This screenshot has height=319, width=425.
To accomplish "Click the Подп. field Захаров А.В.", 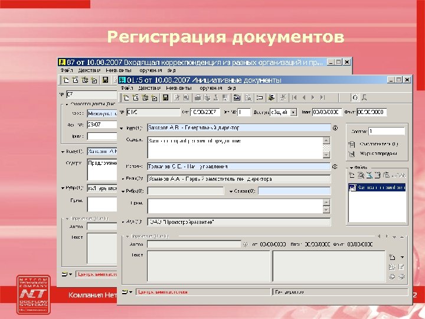I will (x=239, y=128).
